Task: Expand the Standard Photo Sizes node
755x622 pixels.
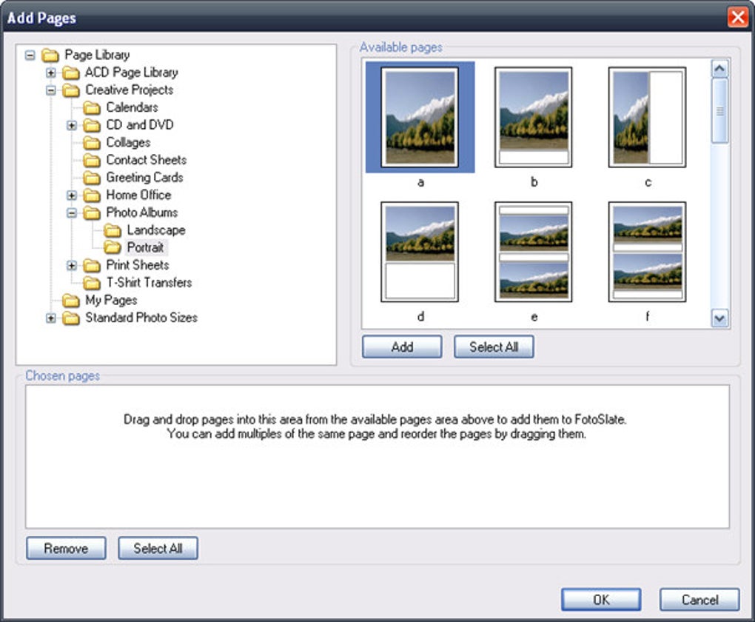Action: pyautogui.click(x=50, y=318)
